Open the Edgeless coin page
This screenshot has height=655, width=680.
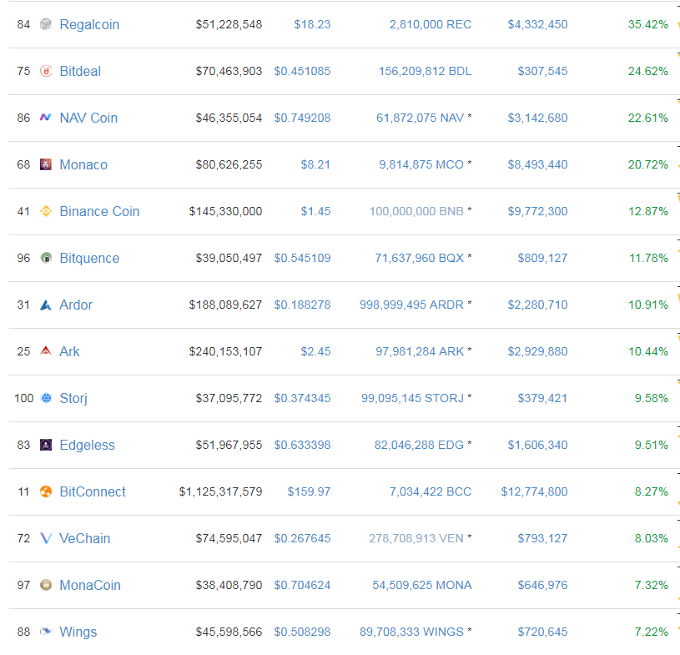point(87,445)
